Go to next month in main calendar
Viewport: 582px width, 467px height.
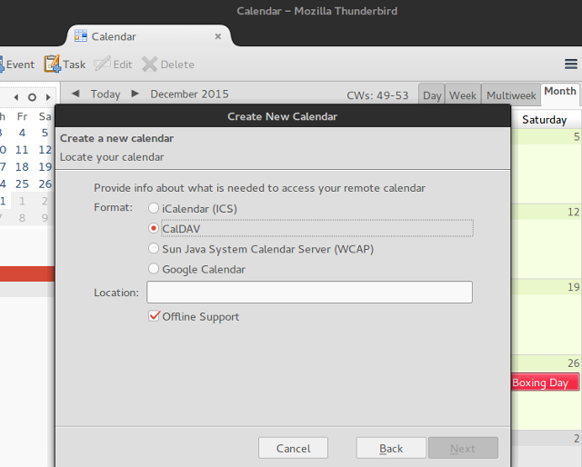pos(135,94)
